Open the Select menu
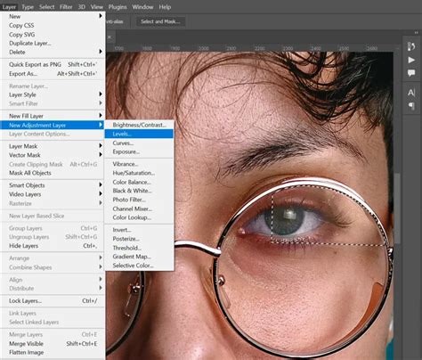 click(46, 7)
